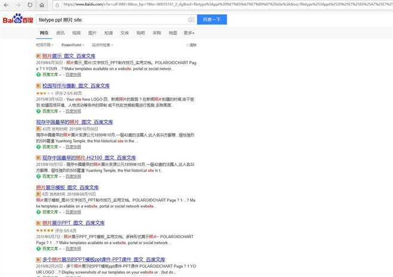
Task: Switch to the 图片 tab
Action: point(92,33)
